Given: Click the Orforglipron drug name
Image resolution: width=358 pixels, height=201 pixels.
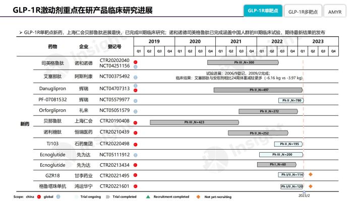Looking at the screenshot, I should [x=52, y=110].
